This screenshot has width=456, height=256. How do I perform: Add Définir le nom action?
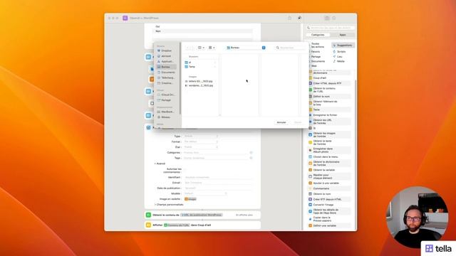click(329, 97)
